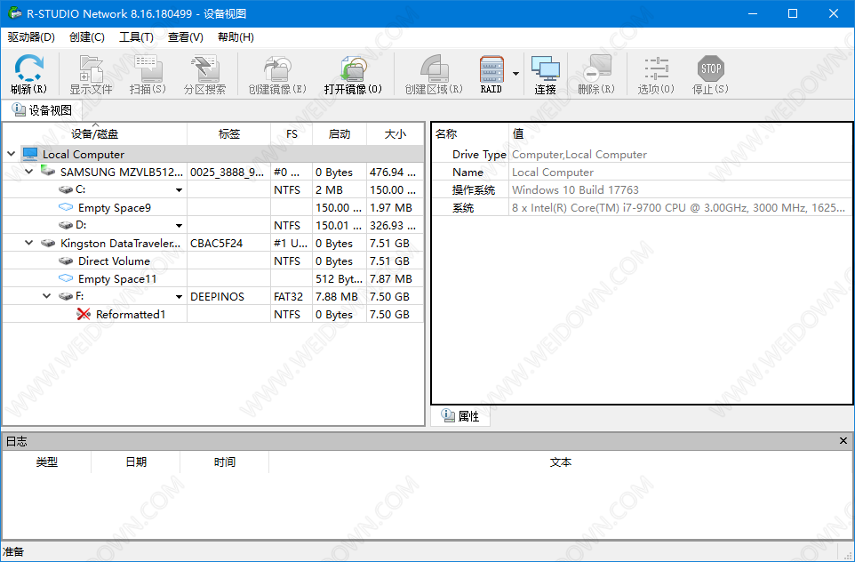Close the Log (日志) panel
855x562 pixels.
pos(843,441)
